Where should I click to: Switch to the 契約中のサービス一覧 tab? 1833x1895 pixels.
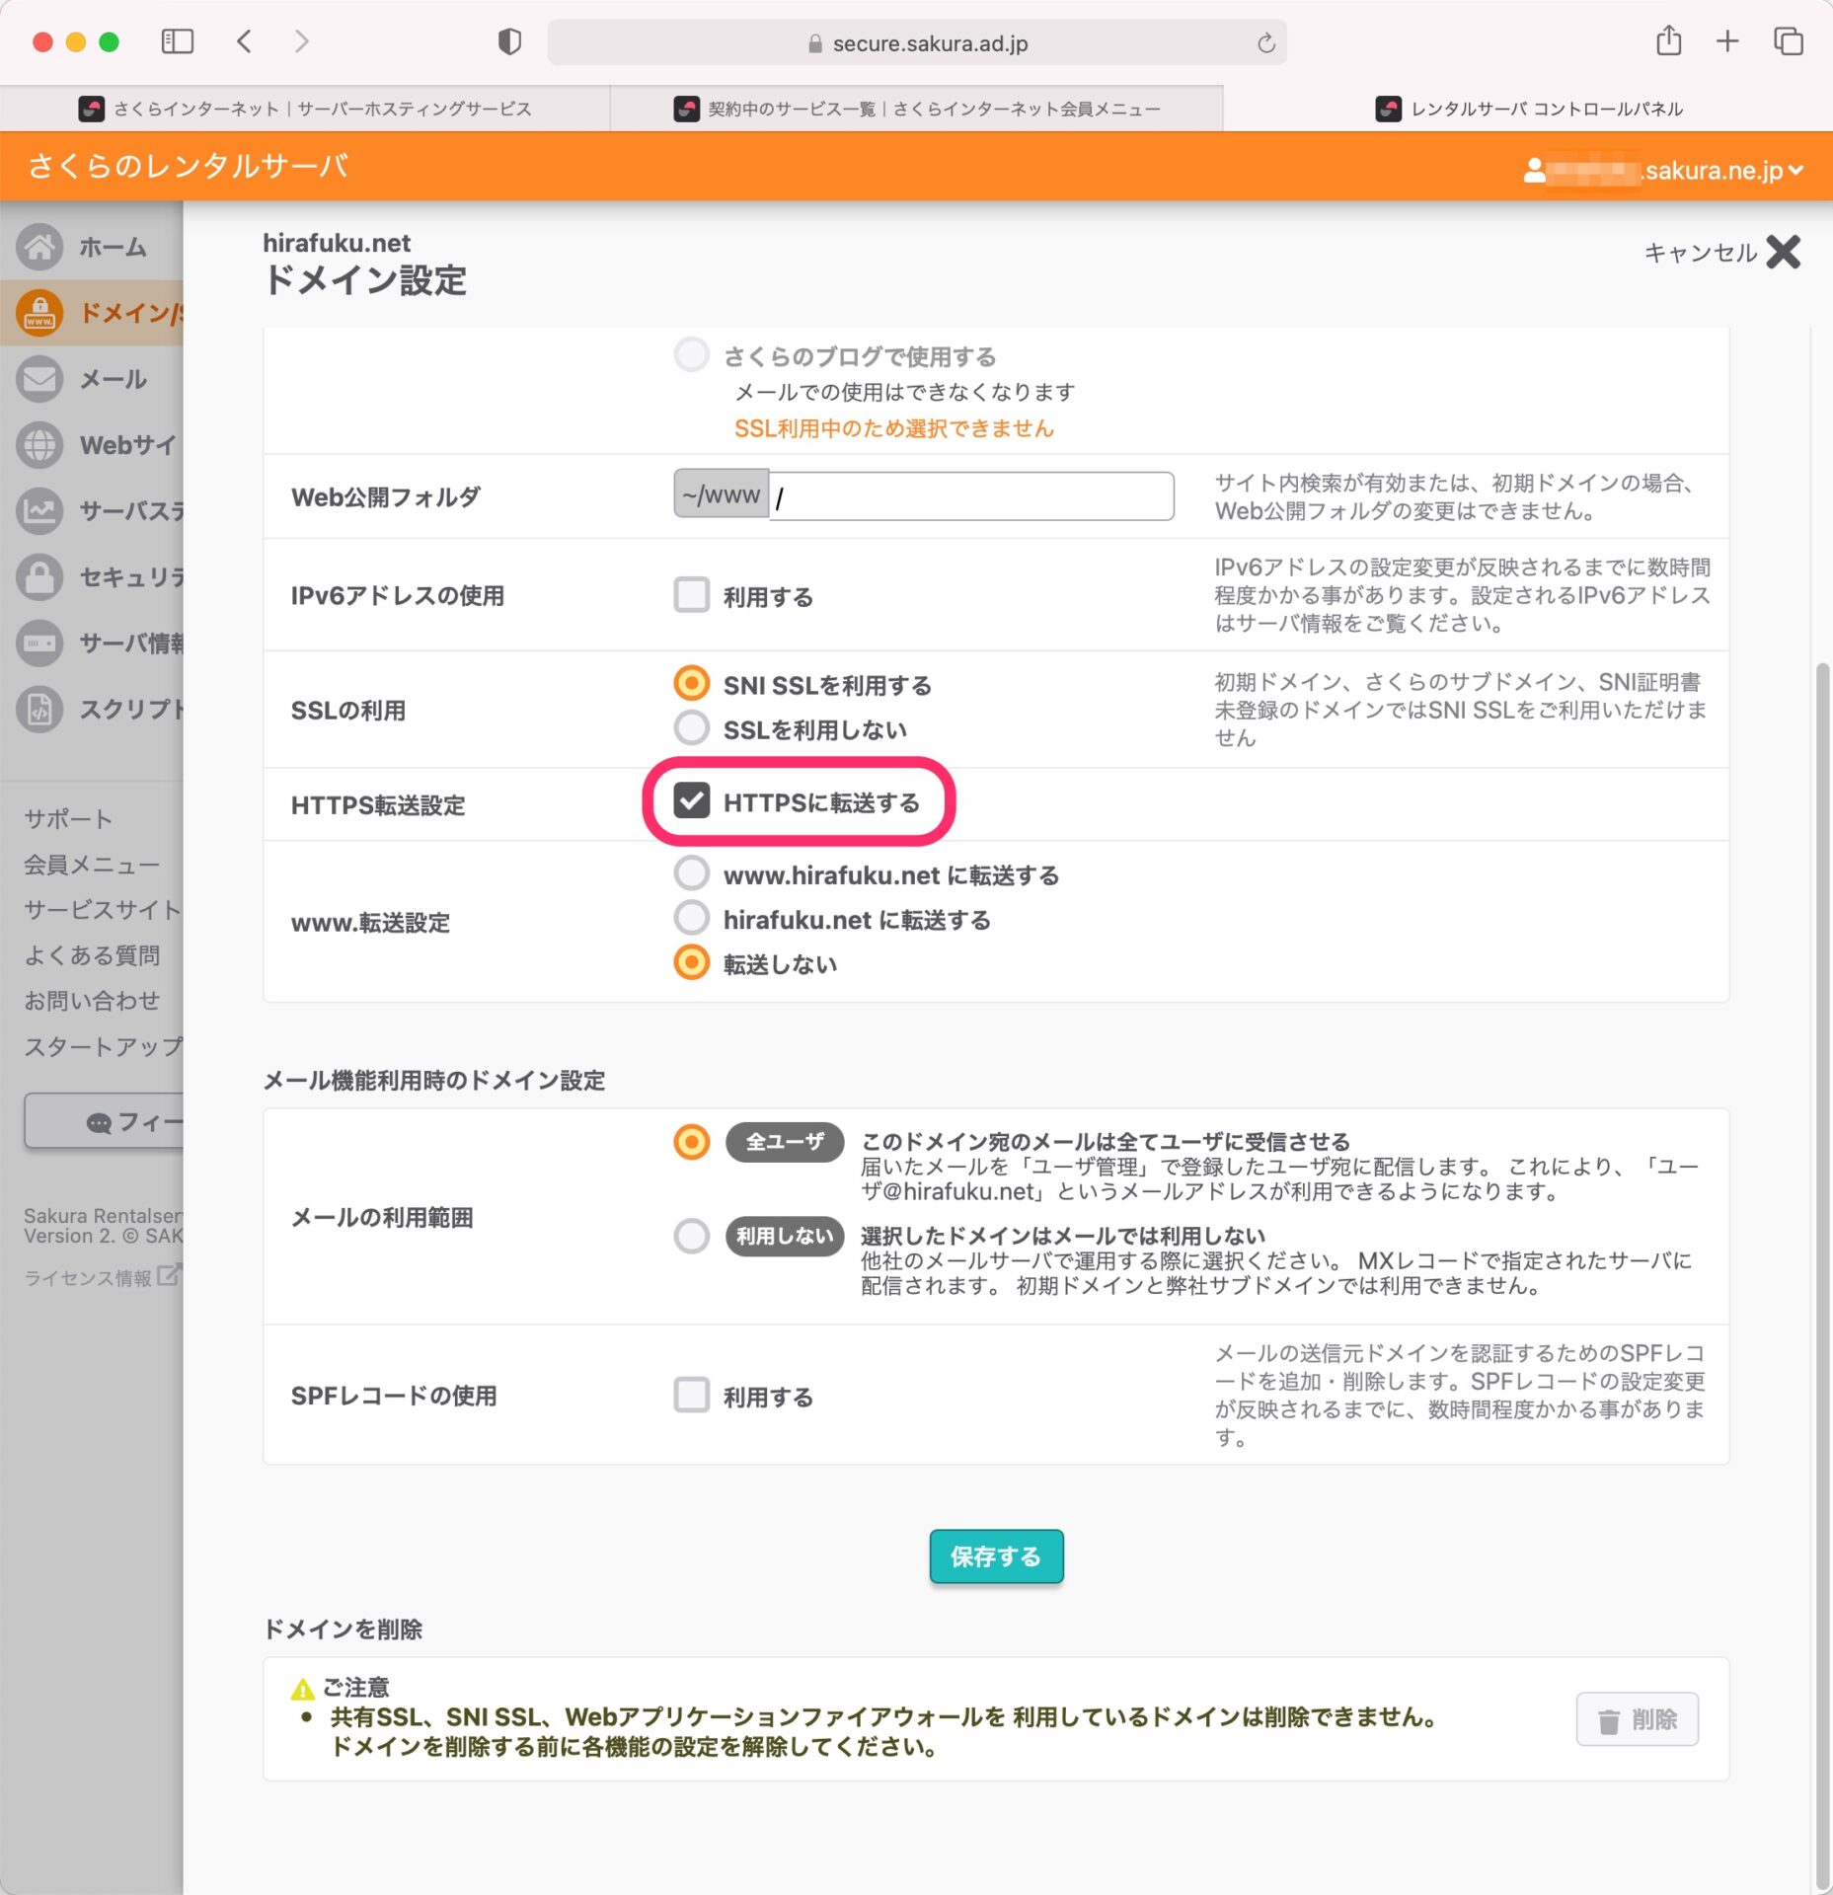pyautogui.click(x=916, y=109)
